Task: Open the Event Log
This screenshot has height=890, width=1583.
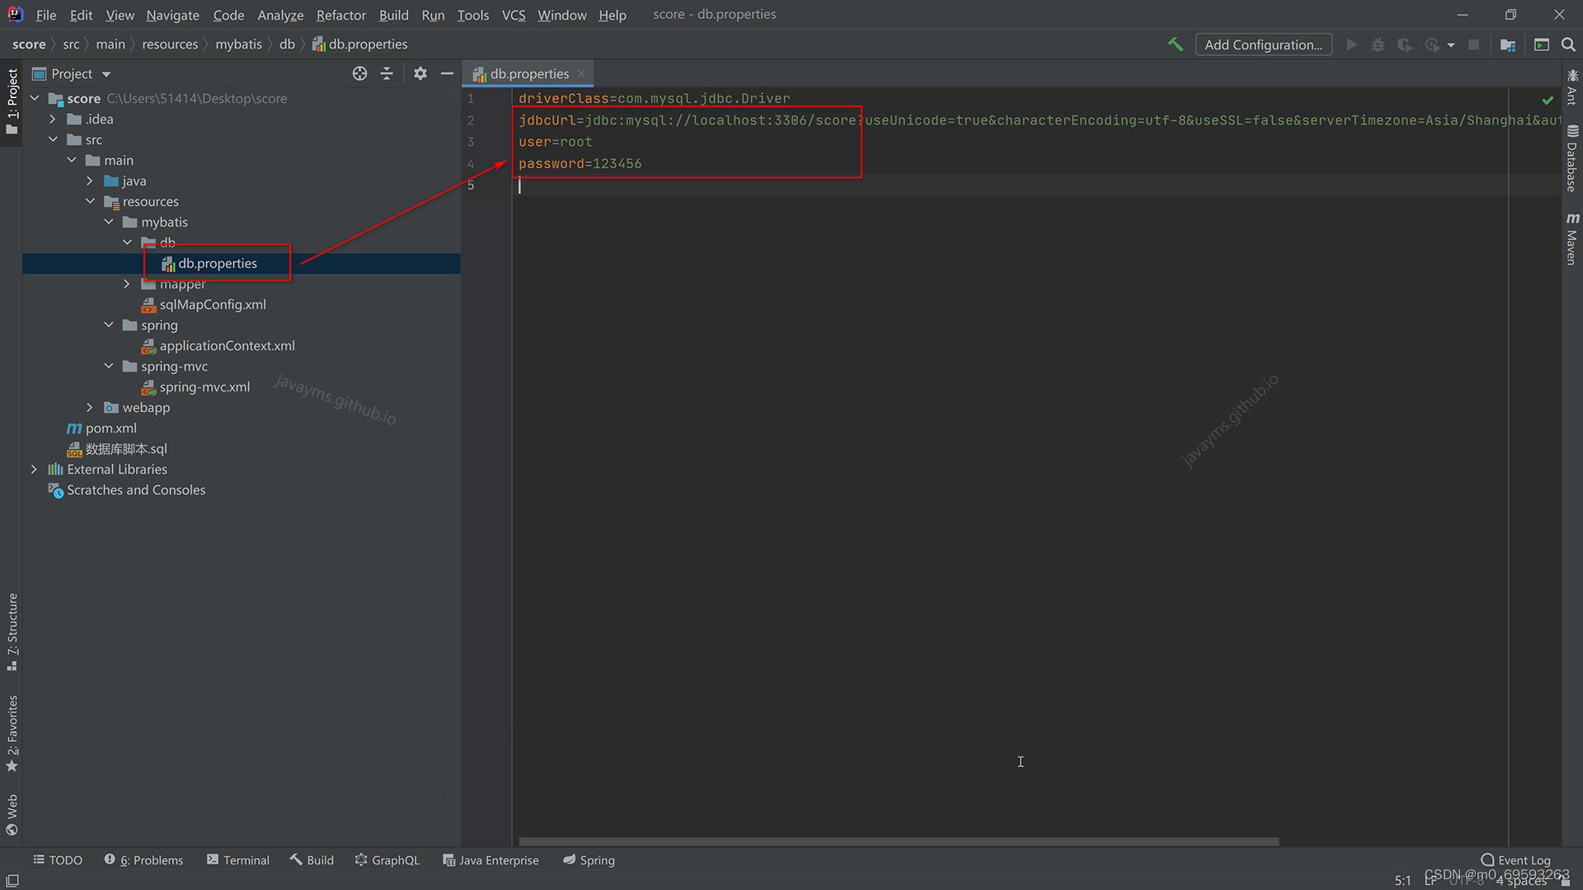Action: tap(1515, 860)
